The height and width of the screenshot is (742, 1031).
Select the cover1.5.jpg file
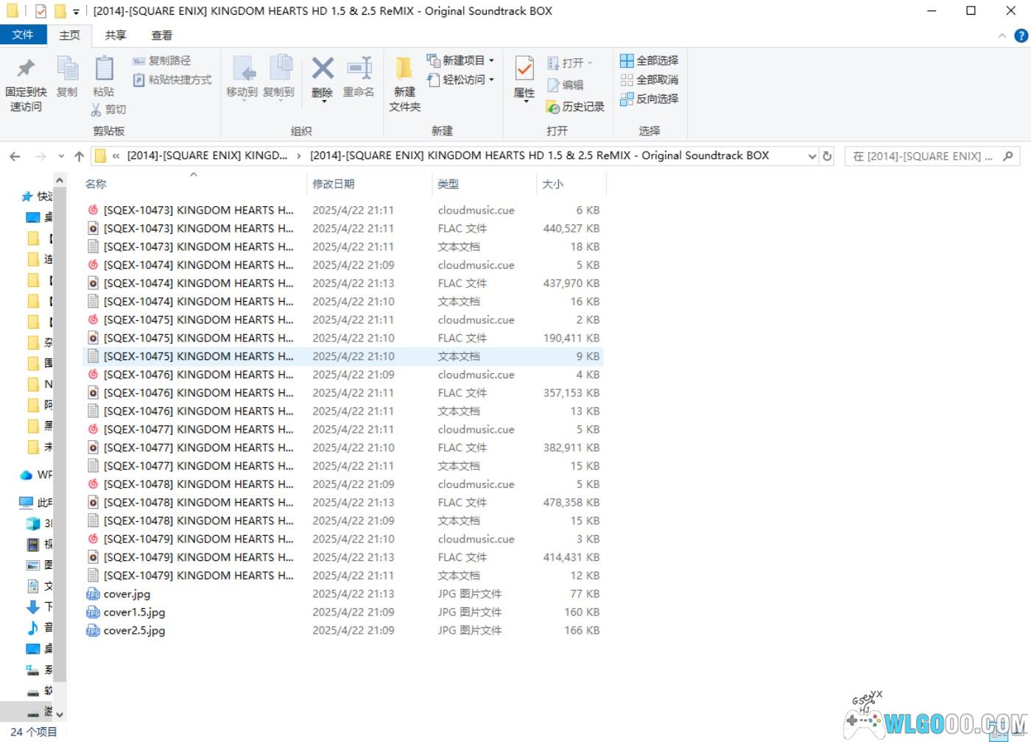click(134, 612)
